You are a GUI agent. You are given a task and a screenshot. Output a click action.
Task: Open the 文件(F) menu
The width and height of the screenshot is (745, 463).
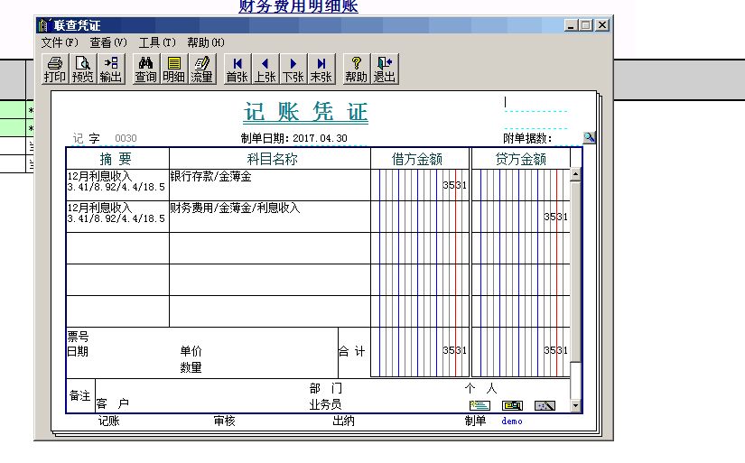(60, 42)
